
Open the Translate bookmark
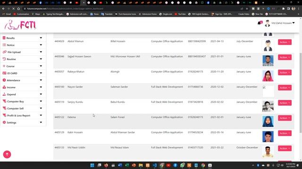(x=107, y=14)
